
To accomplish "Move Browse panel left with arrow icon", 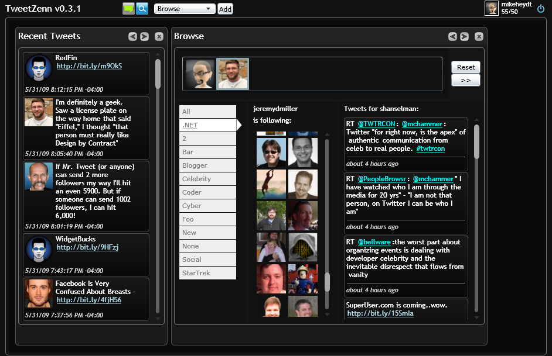I will pyautogui.click(x=452, y=36).
